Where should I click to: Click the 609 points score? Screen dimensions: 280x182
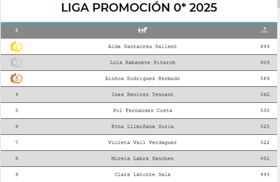point(265,62)
